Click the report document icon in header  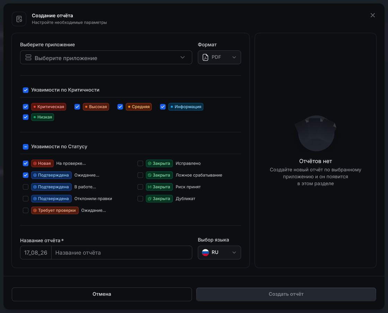[x=19, y=19]
